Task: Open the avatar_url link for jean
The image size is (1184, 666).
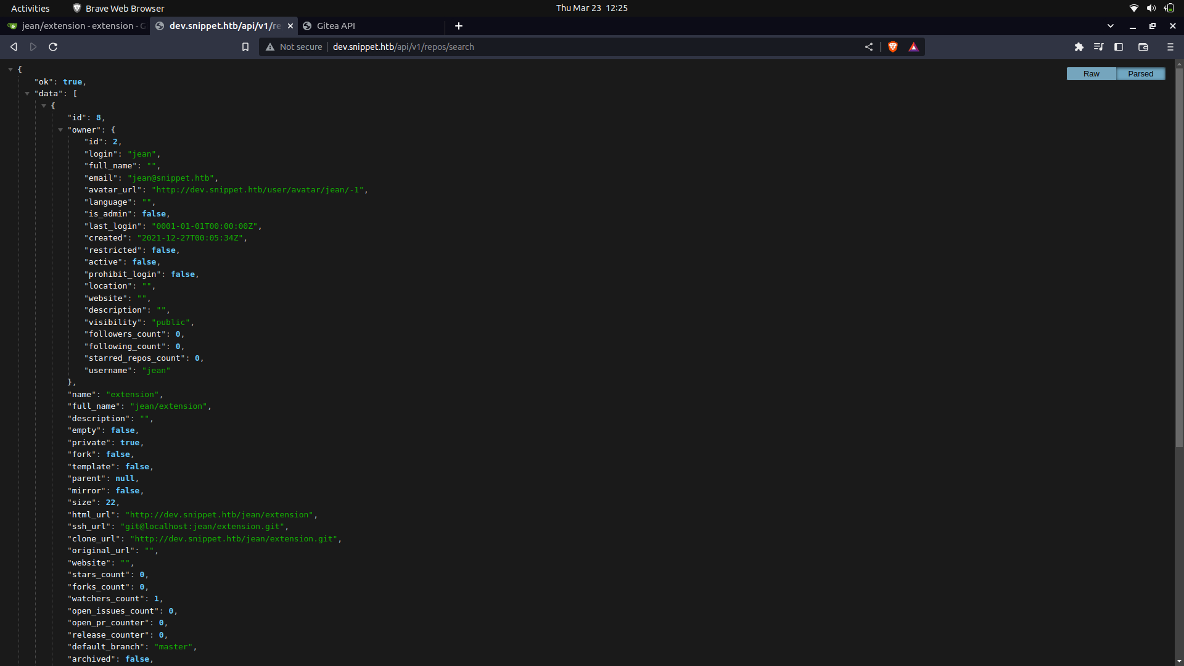Action: 259,190
